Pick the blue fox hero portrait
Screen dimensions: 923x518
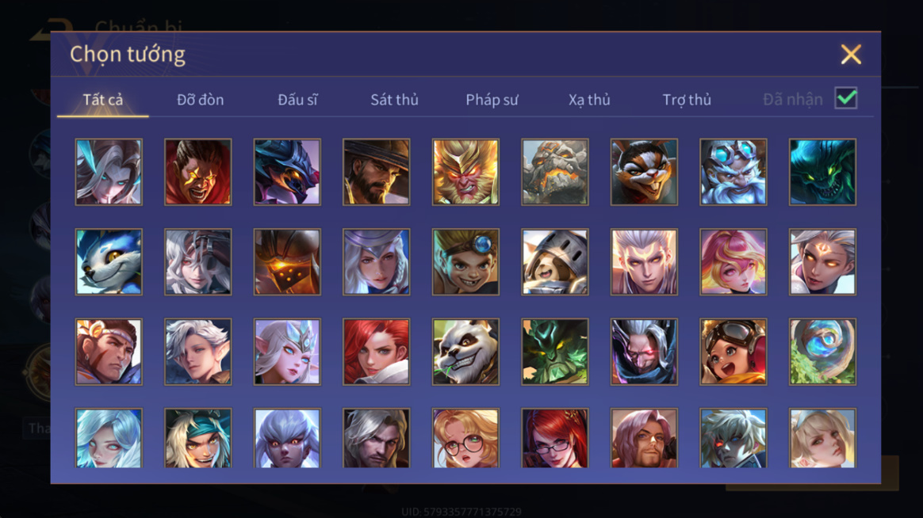(109, 261)
